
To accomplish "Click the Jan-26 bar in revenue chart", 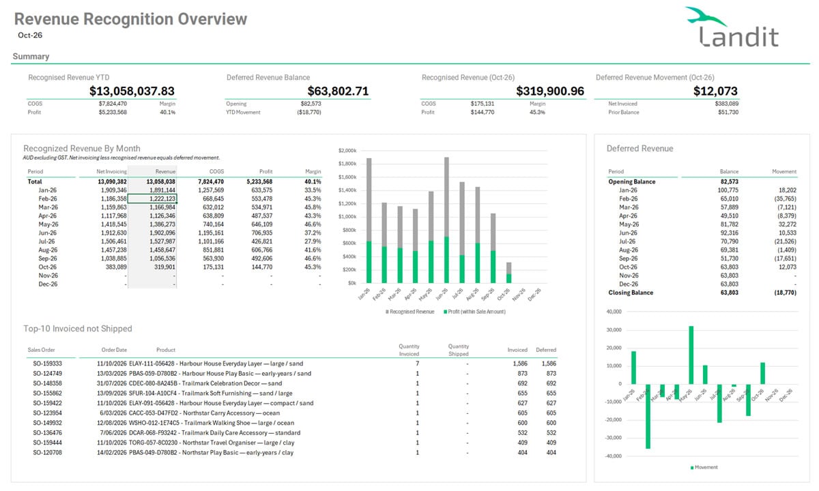I will point(369,220).
